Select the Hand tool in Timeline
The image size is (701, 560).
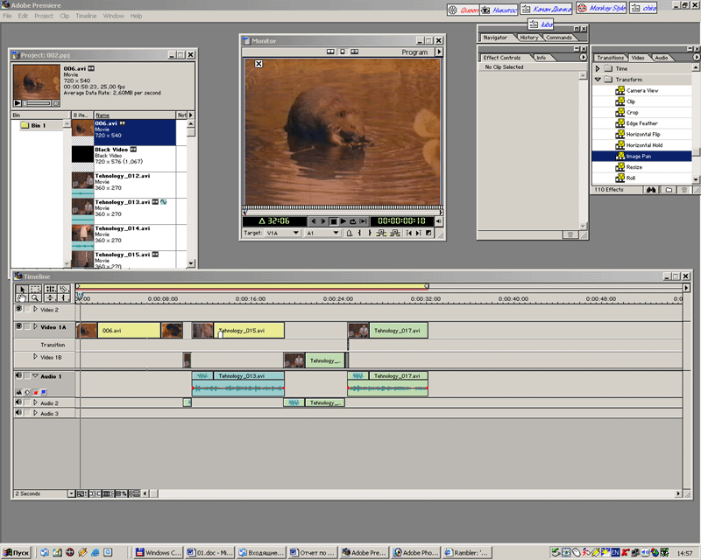21,298
